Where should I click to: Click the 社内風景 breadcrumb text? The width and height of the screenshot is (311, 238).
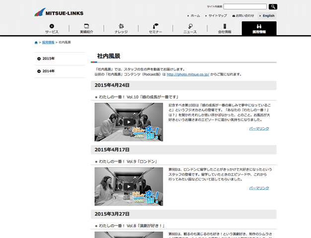click(65, 42)
